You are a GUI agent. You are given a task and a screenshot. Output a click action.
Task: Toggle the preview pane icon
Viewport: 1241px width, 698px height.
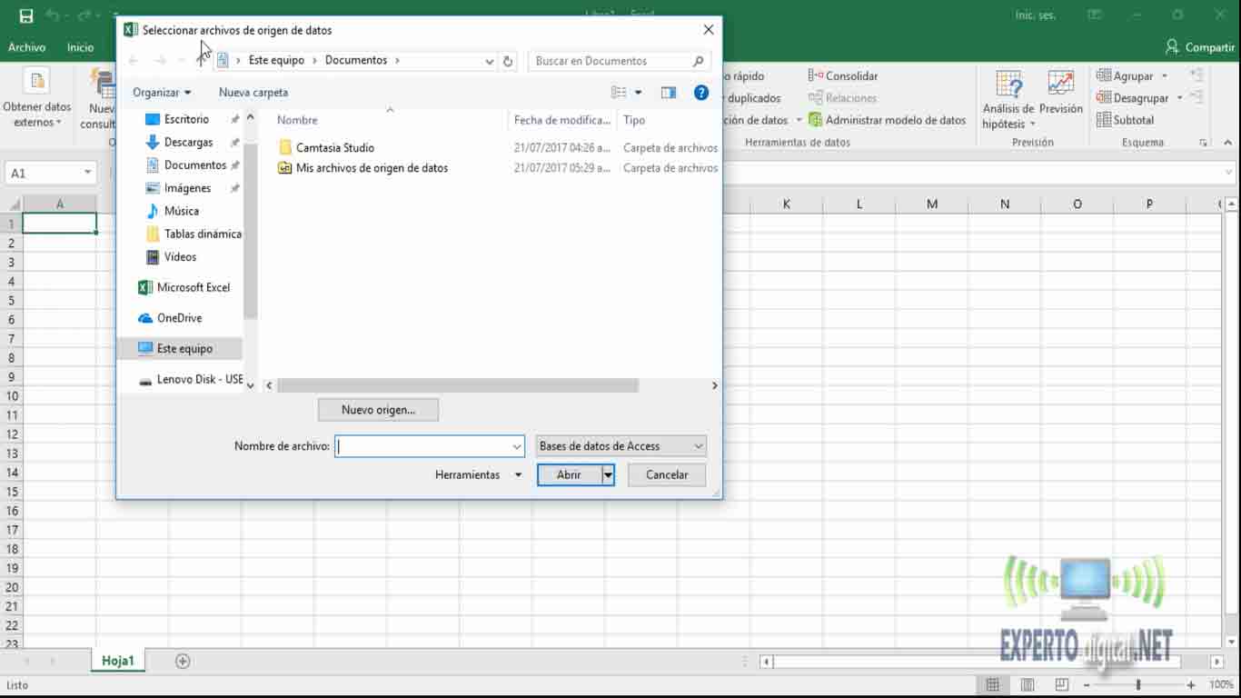(x=669, y=93)
